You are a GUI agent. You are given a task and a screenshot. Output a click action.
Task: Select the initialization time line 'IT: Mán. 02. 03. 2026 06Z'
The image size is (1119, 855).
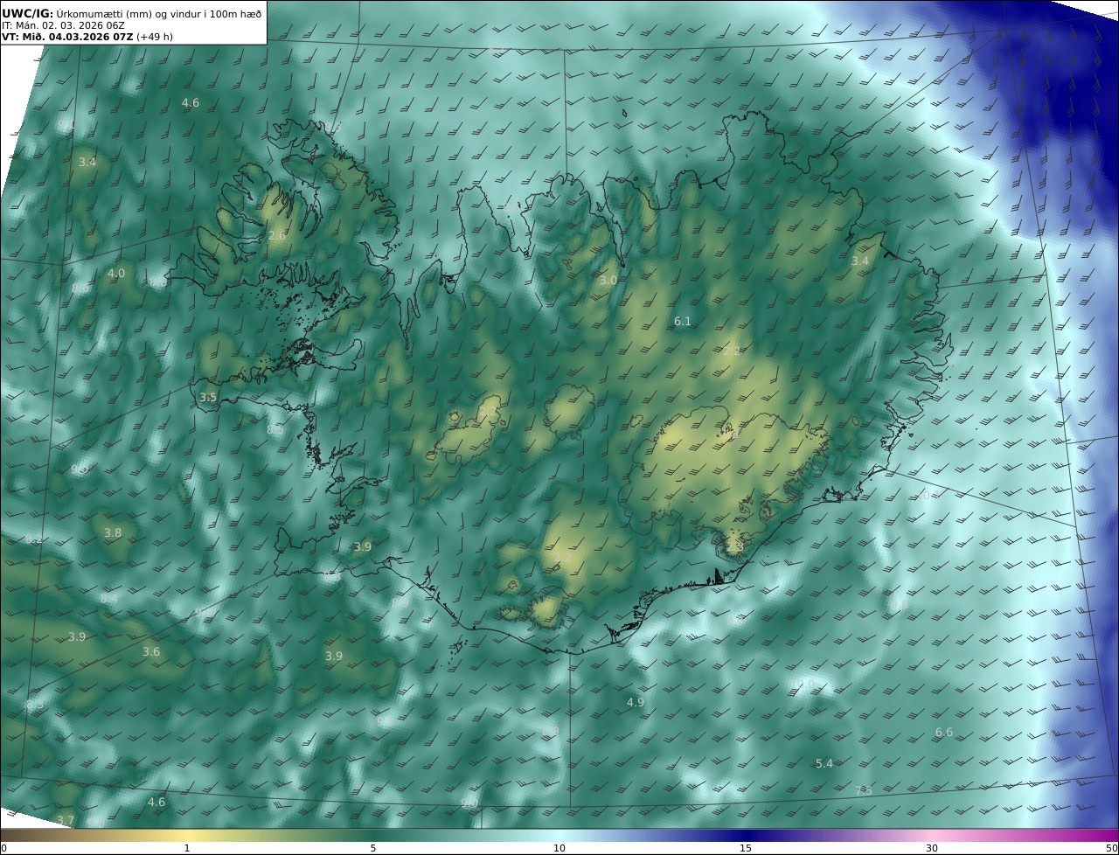coord(64,25)
